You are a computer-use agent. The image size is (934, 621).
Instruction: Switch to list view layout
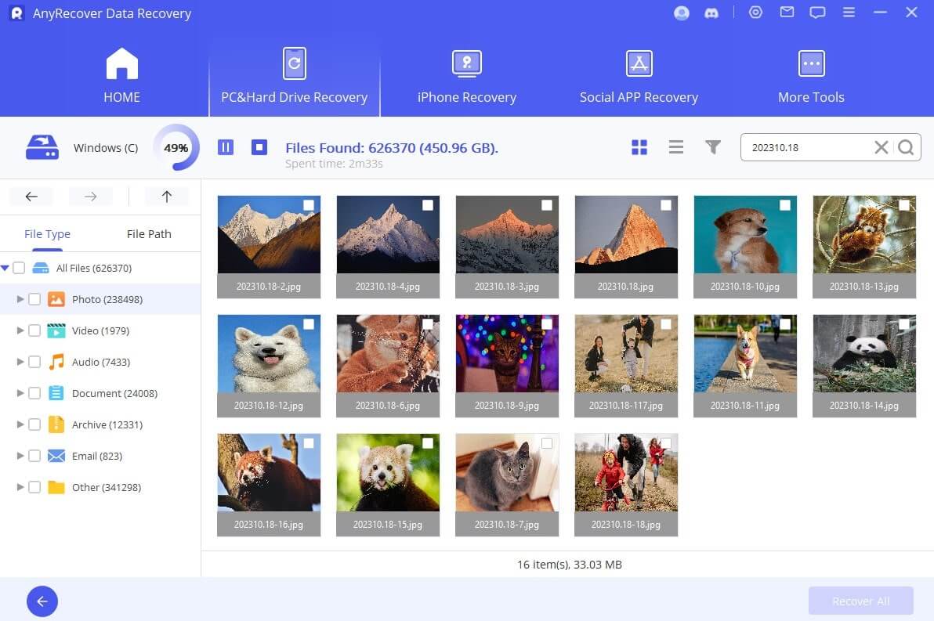[x=676, y=147]
